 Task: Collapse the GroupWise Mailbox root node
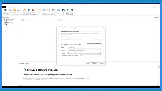coord(3,19)
